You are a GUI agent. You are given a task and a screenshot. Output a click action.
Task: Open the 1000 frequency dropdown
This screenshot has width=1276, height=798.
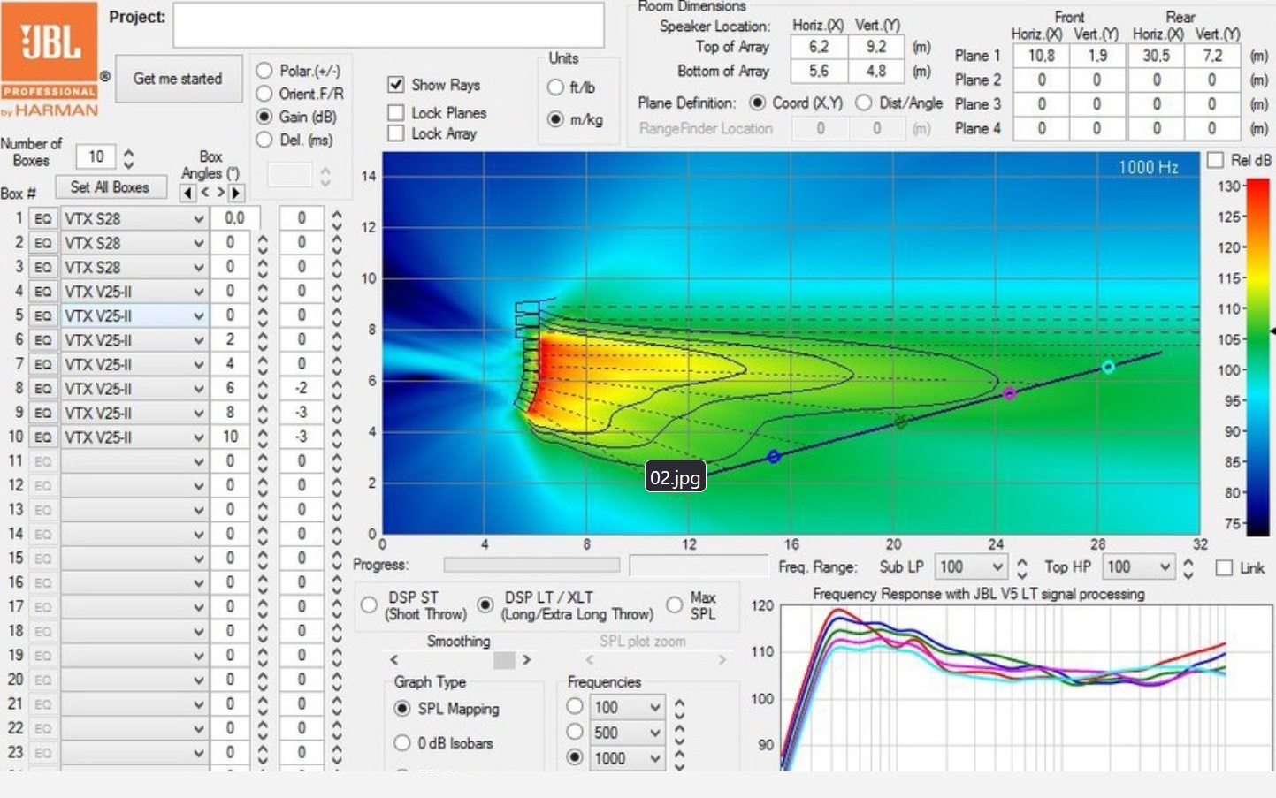pos(628,758)
